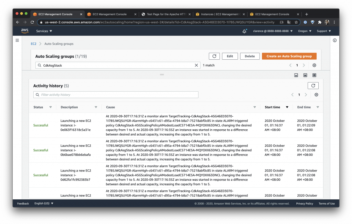The width and height of the screenshot is (352, 224).
Task: Select description with instance 0e063f16318c5a31e
Action: [76, 125]
